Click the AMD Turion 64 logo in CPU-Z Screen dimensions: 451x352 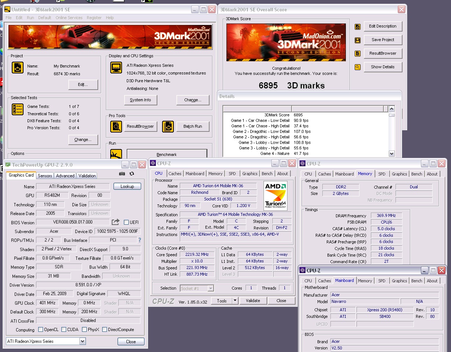tap(276, 196)
